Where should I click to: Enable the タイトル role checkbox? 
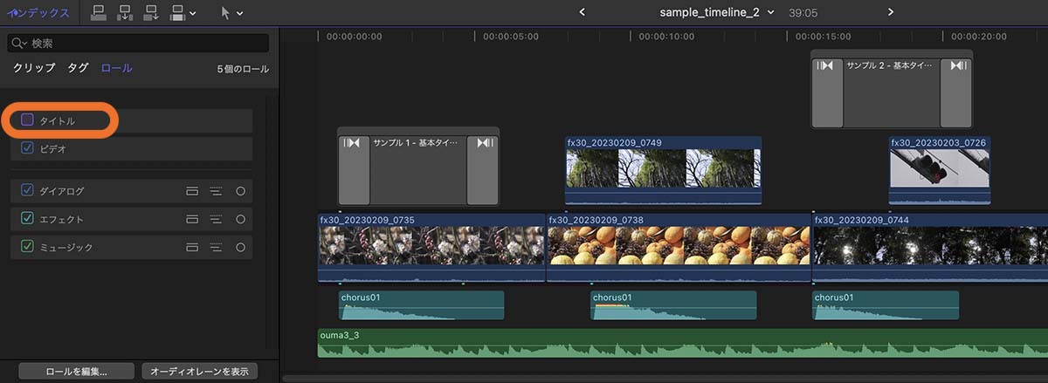(x=27, y=120)
